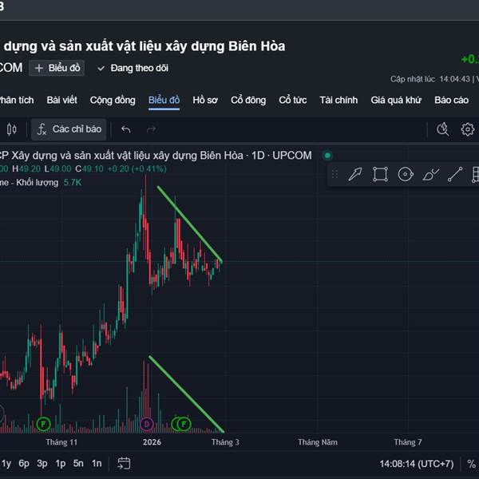
Task: Select the lower green trend line on volume
Action: pos(187,394)
